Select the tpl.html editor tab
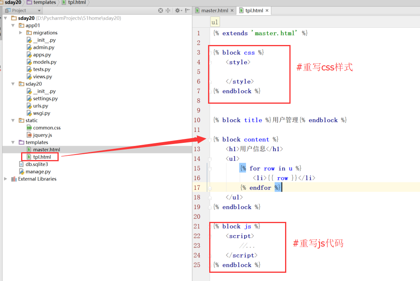Screen dimensions: 420x281 [x=254, y=11]
